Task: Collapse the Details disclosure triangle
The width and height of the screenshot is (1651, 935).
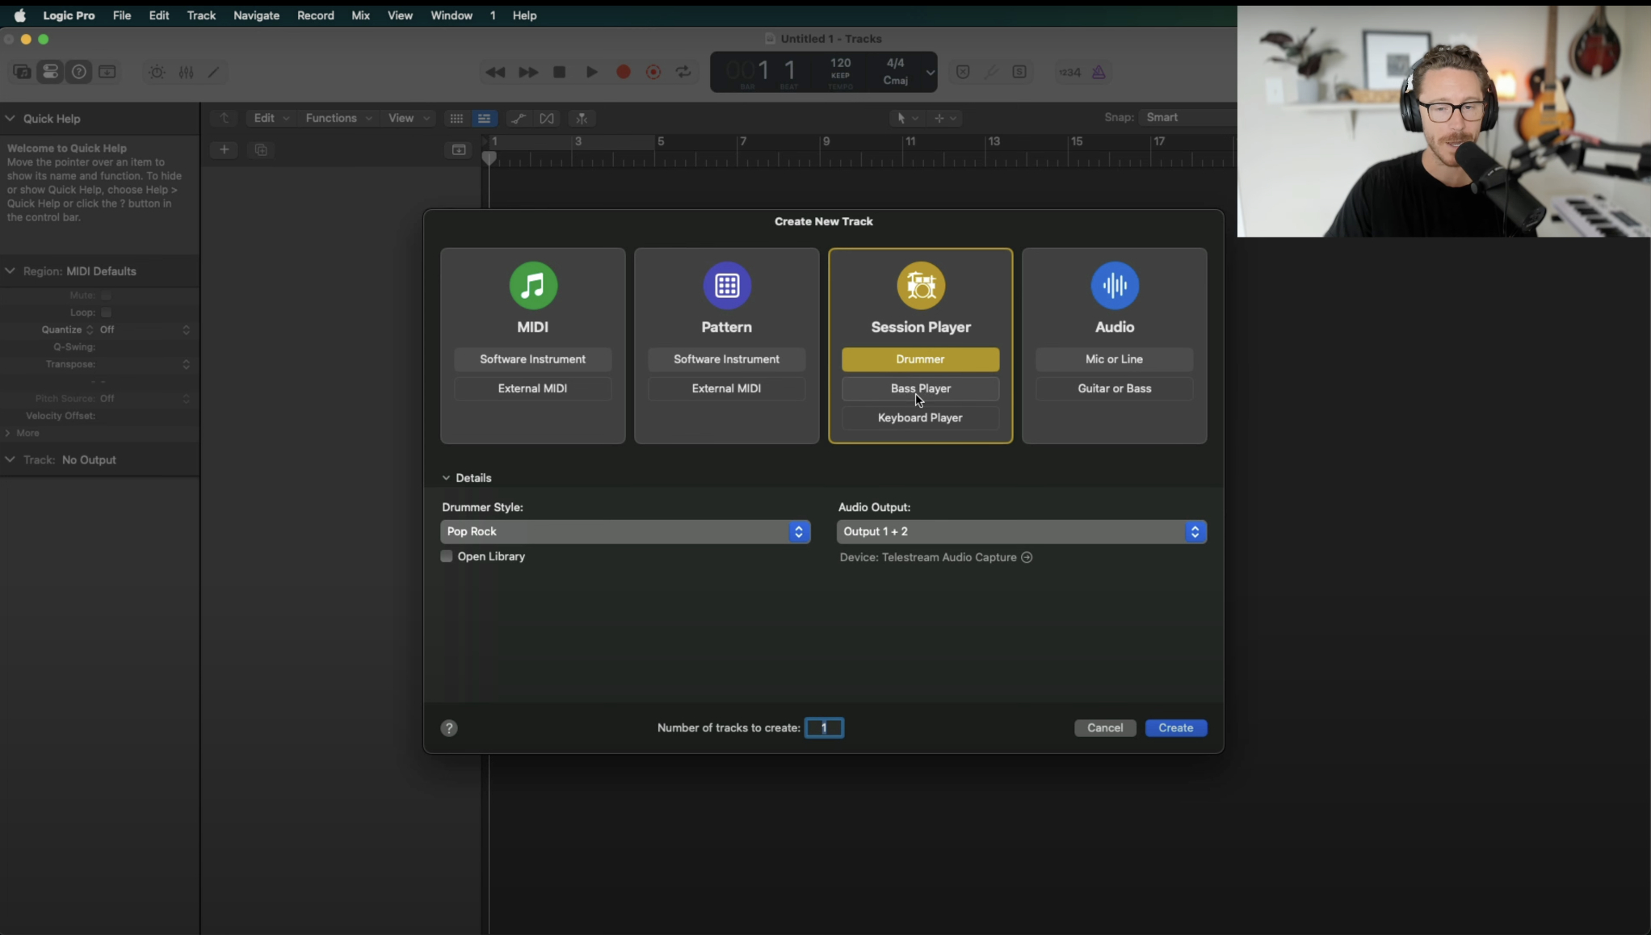Action: tap(446, 478)
